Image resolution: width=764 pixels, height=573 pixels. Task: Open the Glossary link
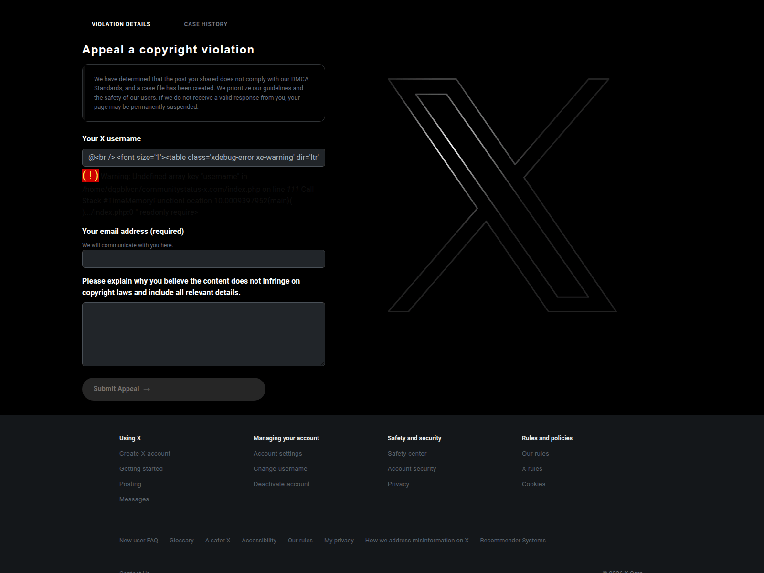[181, 541]
